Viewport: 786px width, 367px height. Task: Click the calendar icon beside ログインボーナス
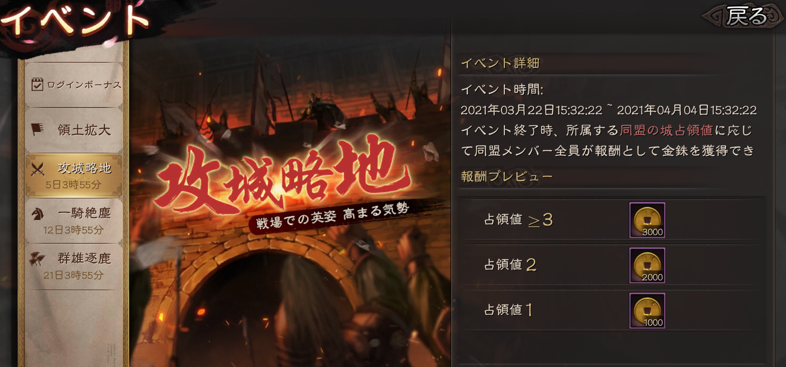(37, 84)
